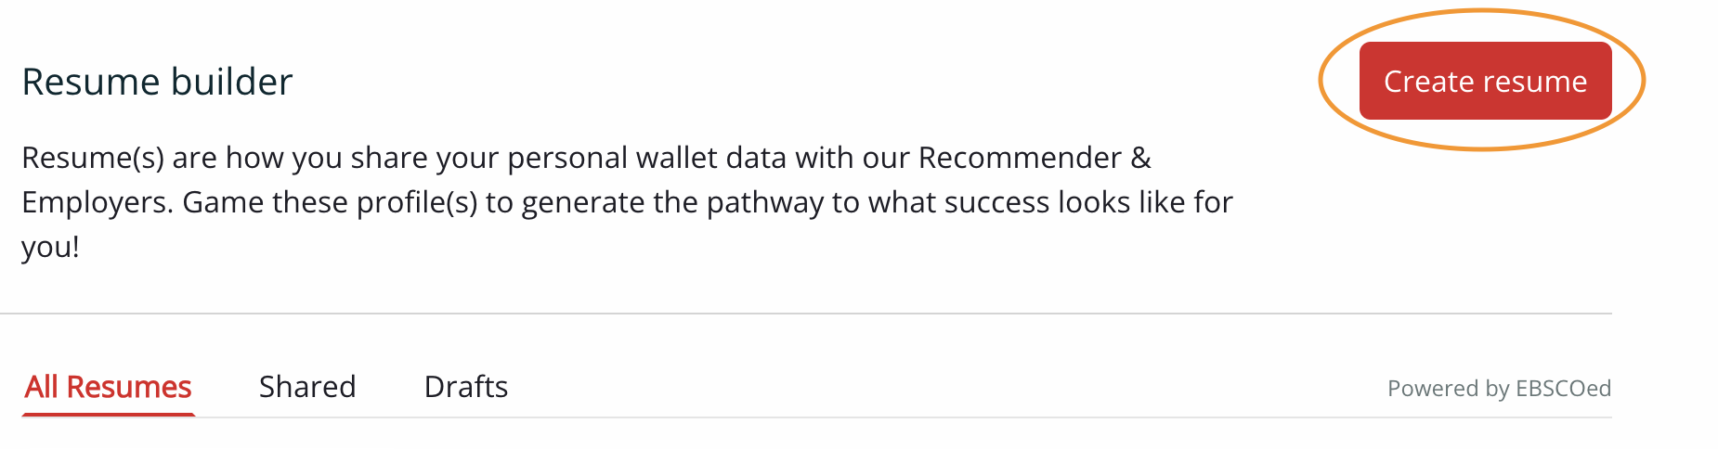Click the phrase 'Game these profile(s)'
The height and width of the screenshot is (449, 1718).
[x=329, y=202]
